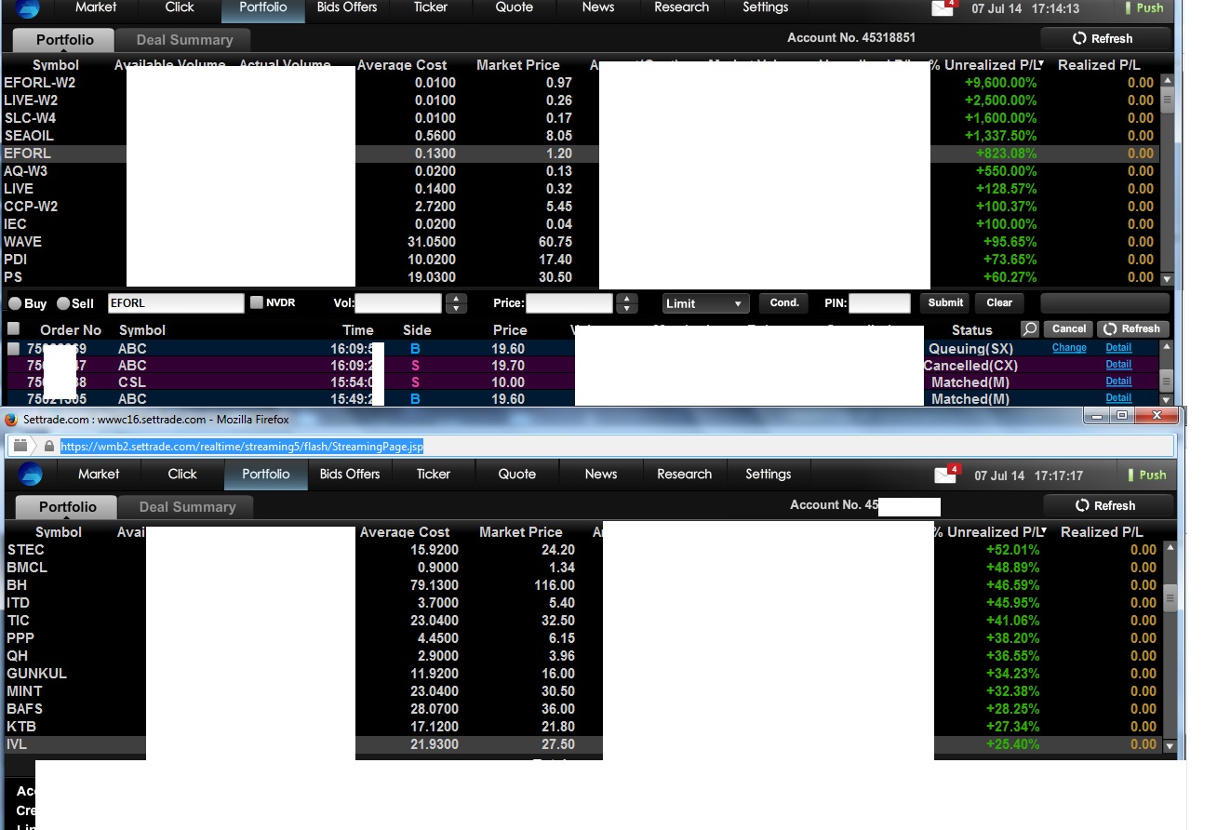Click the padlock icon in address bar
Screen dimensions: 1217x830
tap(48, 447)
